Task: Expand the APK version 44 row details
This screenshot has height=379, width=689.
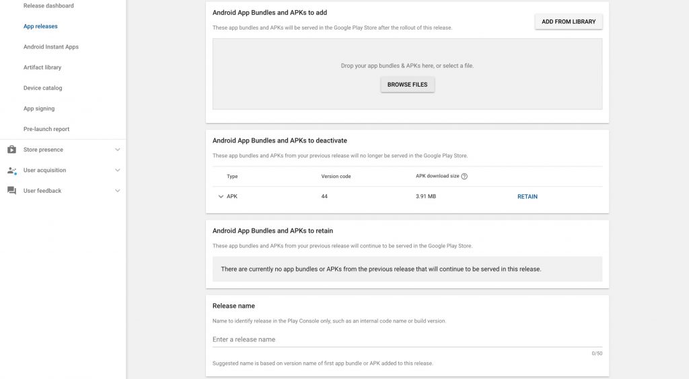Action: [x=221, y=196]
